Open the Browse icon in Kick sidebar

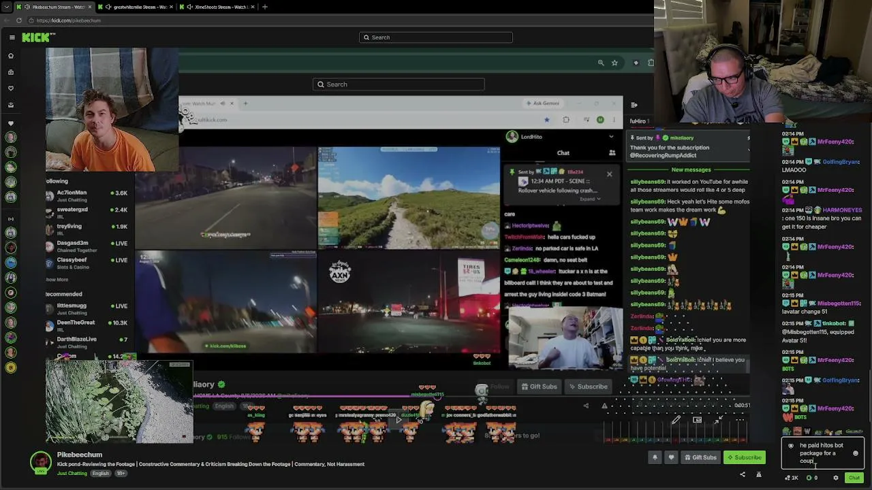[x=11, y=72]
